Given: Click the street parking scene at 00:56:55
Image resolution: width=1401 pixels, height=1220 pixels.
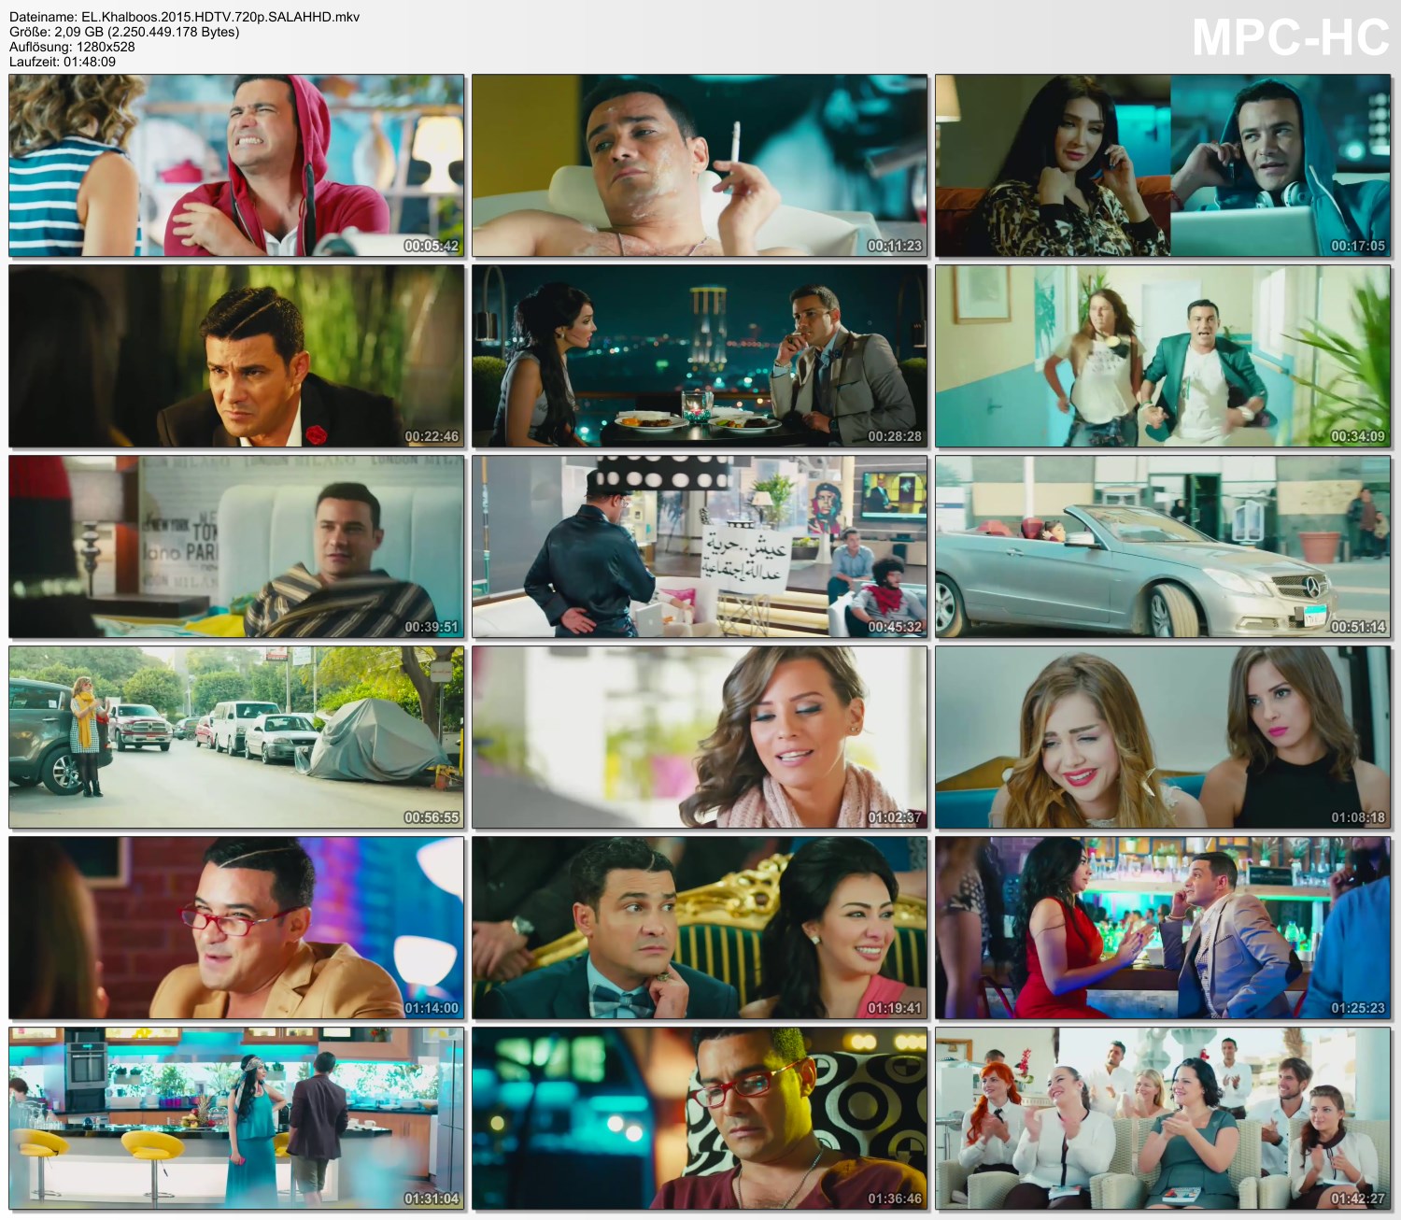Looking at the screenshot, I should [x=236, y=737].
